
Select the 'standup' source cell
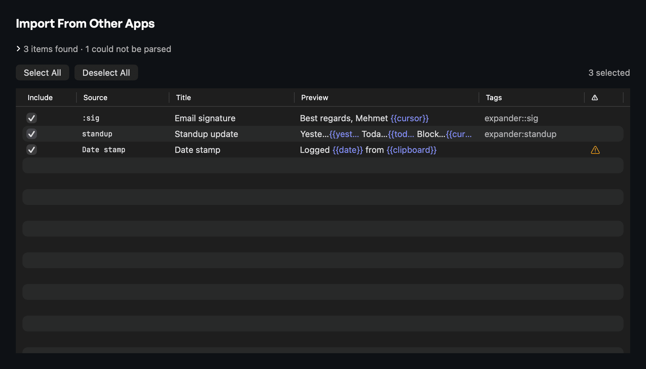[97, 134]
